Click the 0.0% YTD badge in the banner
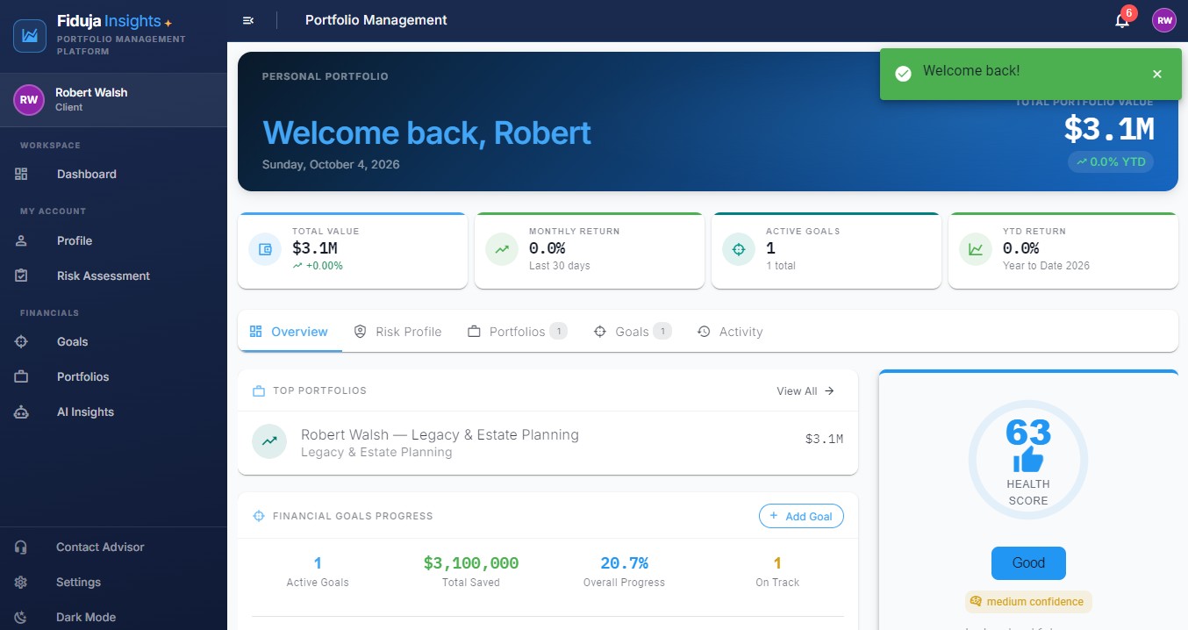 click(1111, 161)
